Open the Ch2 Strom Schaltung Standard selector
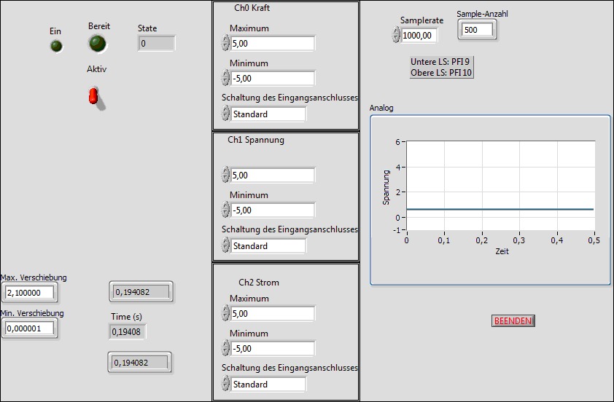 coord(268,385)
